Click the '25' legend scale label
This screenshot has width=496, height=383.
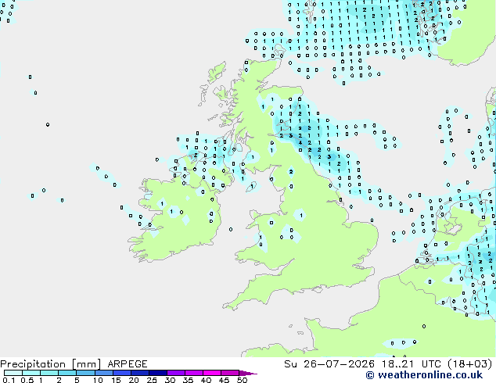click(x=152, y=380)
